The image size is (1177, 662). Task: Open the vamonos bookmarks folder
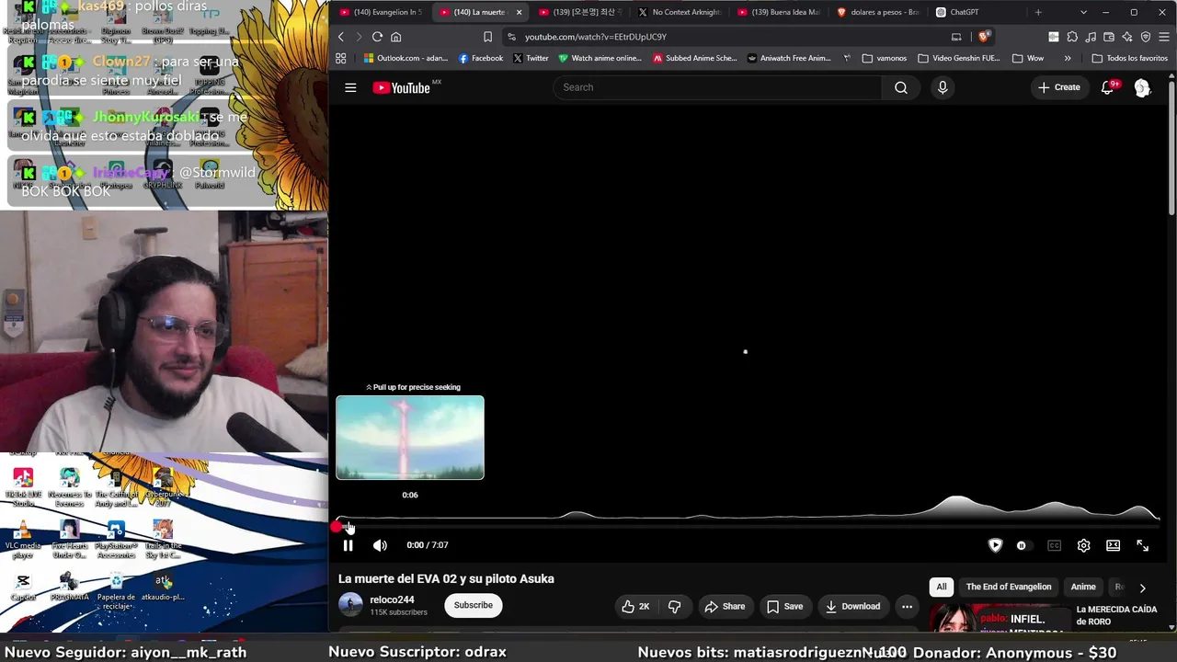[885, 58]
